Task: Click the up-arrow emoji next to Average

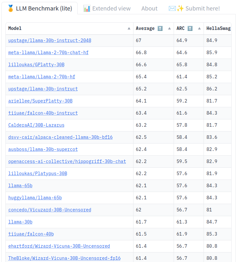Action: pyautogui.click(x=160, y=28)
